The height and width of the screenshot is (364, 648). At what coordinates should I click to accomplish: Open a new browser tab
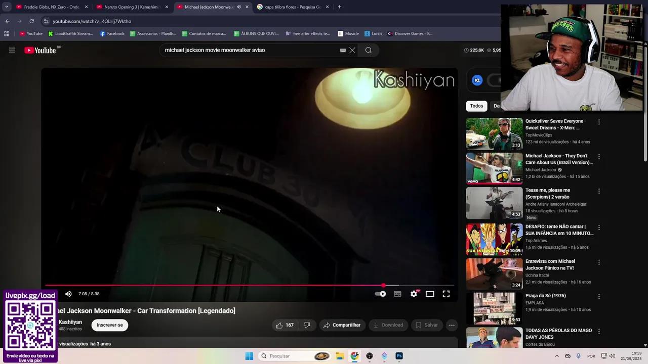(339, 7)
